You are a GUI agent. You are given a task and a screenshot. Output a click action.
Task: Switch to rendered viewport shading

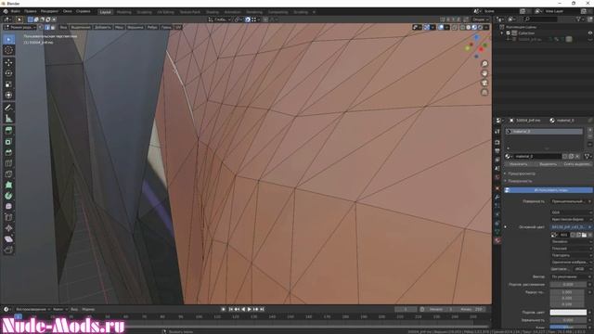click(x=480, y=27)
